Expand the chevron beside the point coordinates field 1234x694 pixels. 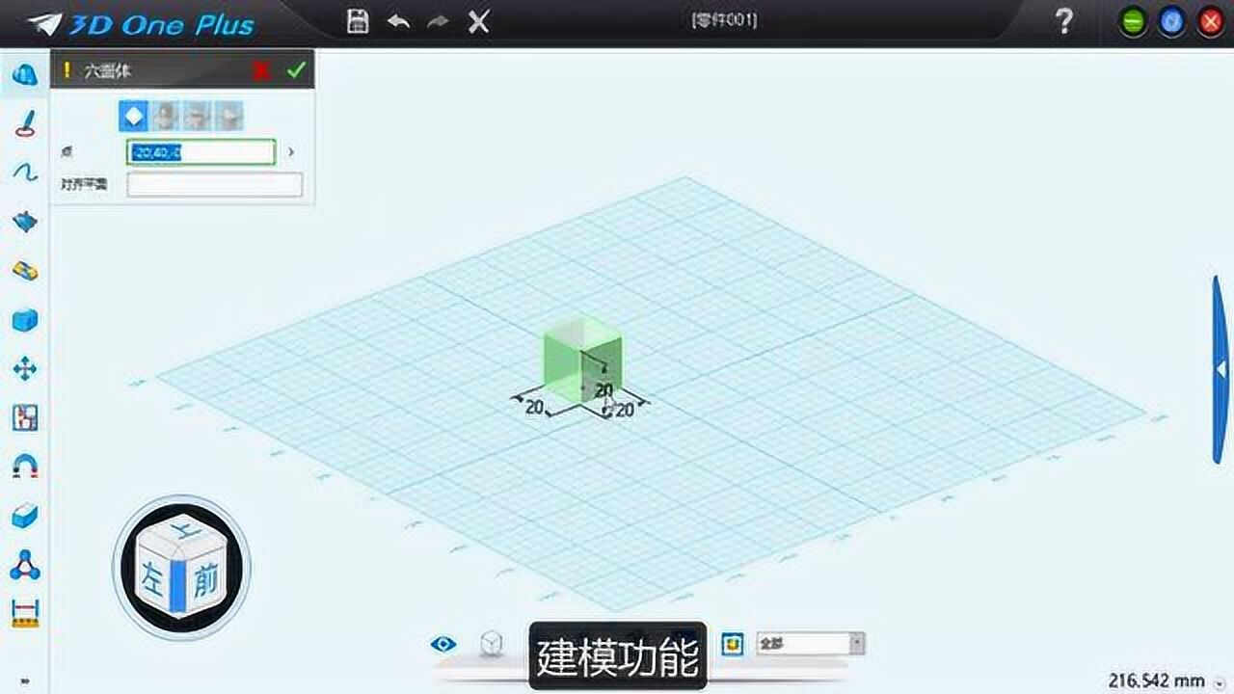pos(289,151)
